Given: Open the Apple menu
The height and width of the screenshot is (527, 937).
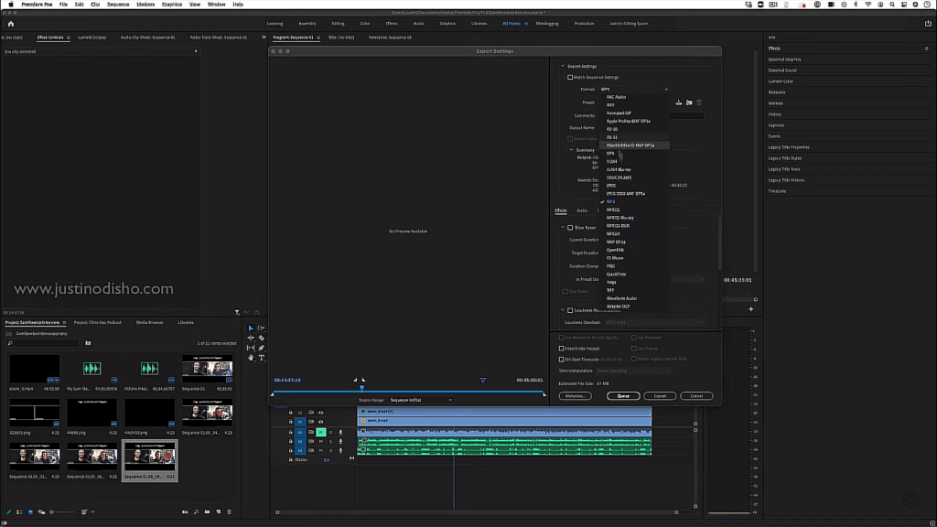Looking at the screenshot, I should click(x=11, y=5).
